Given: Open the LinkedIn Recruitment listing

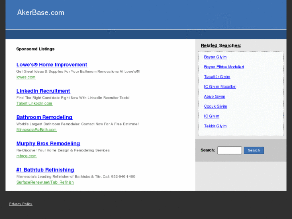Looking at the screenshot, I should point(43,91).
